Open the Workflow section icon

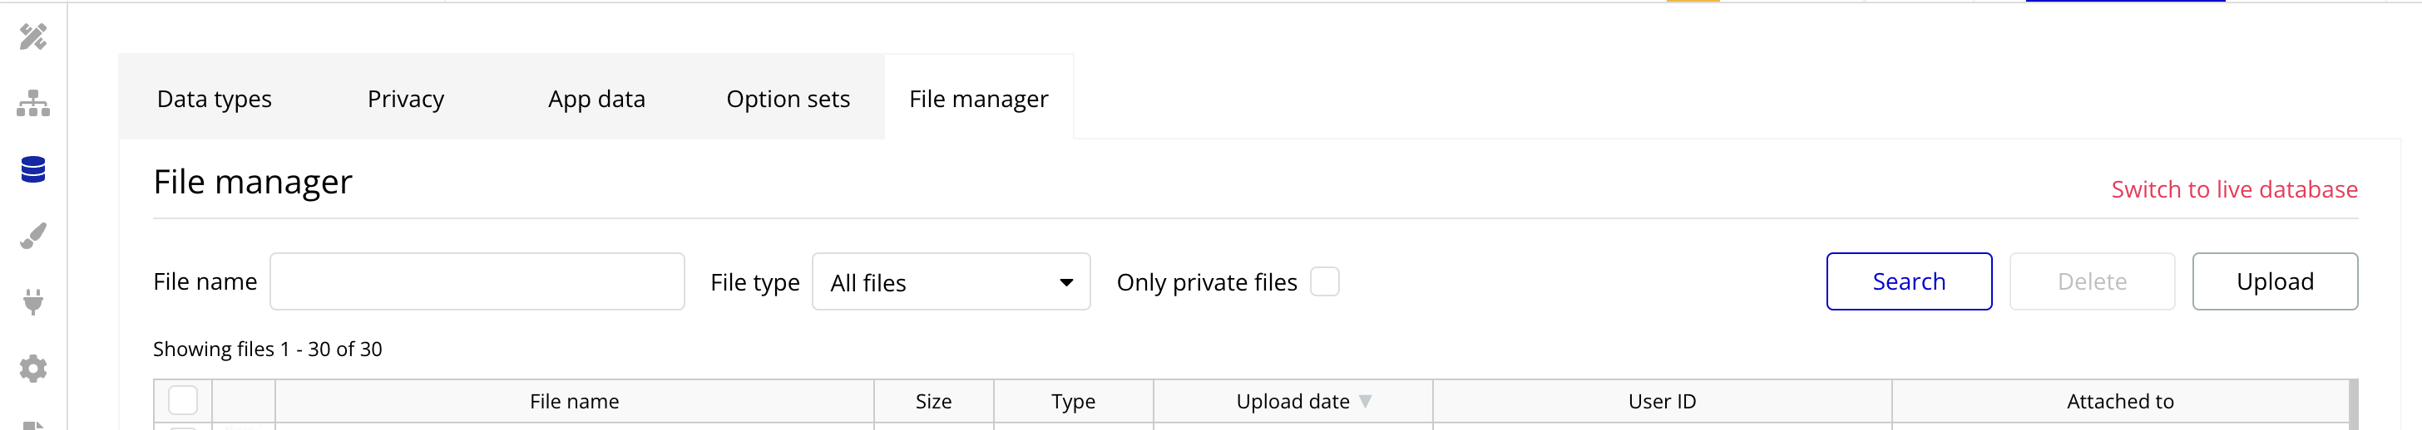(x=33, y=103)
